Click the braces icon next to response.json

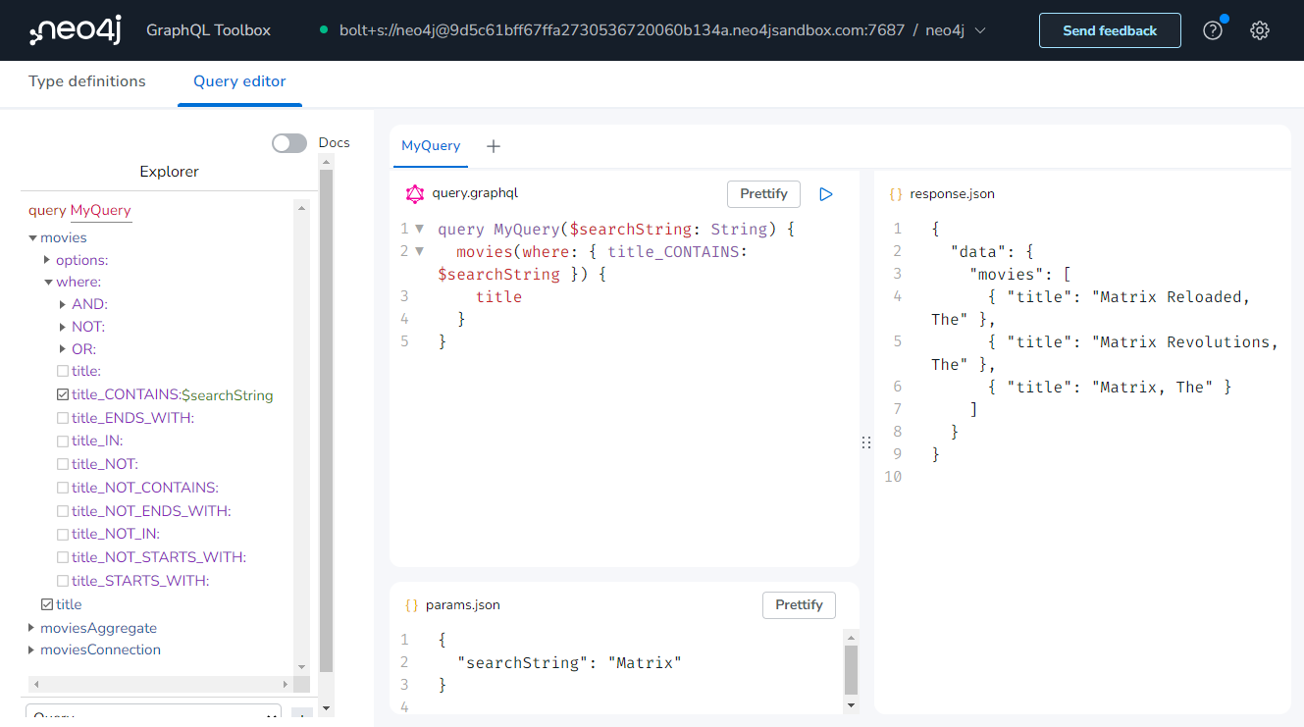(x=896, y=193)
